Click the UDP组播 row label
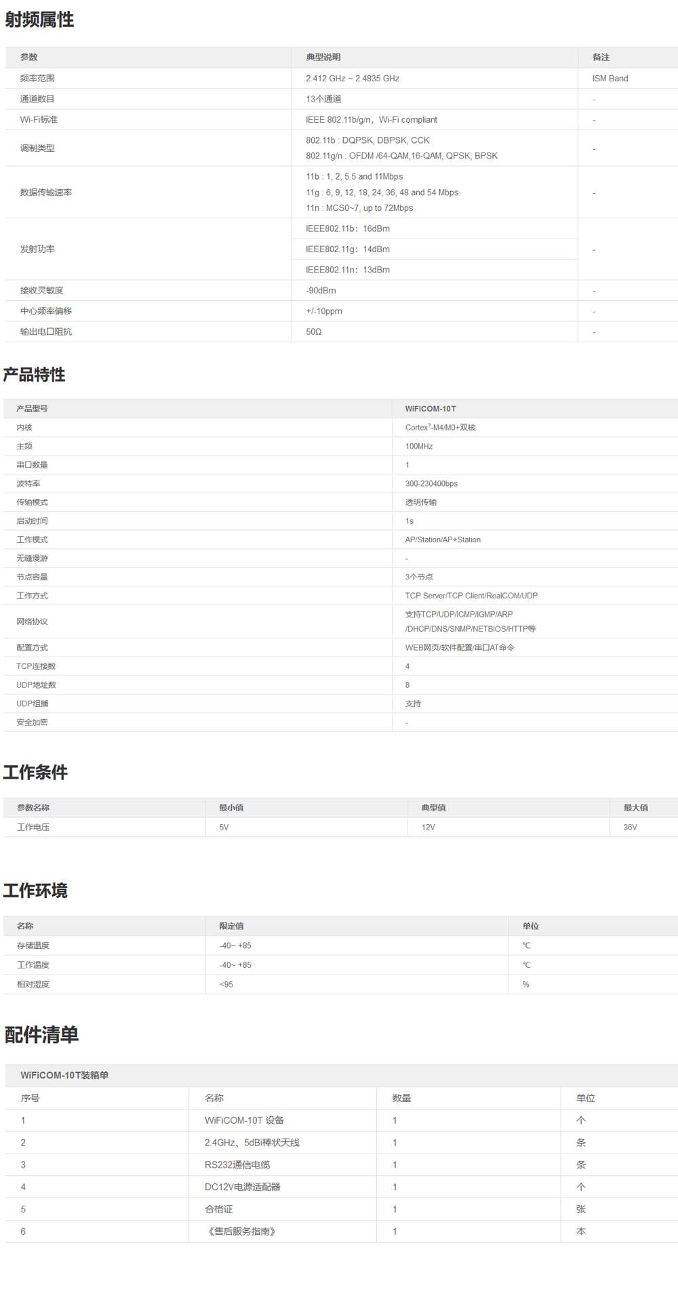This screenshot has height=1306, width=678. 33,704
